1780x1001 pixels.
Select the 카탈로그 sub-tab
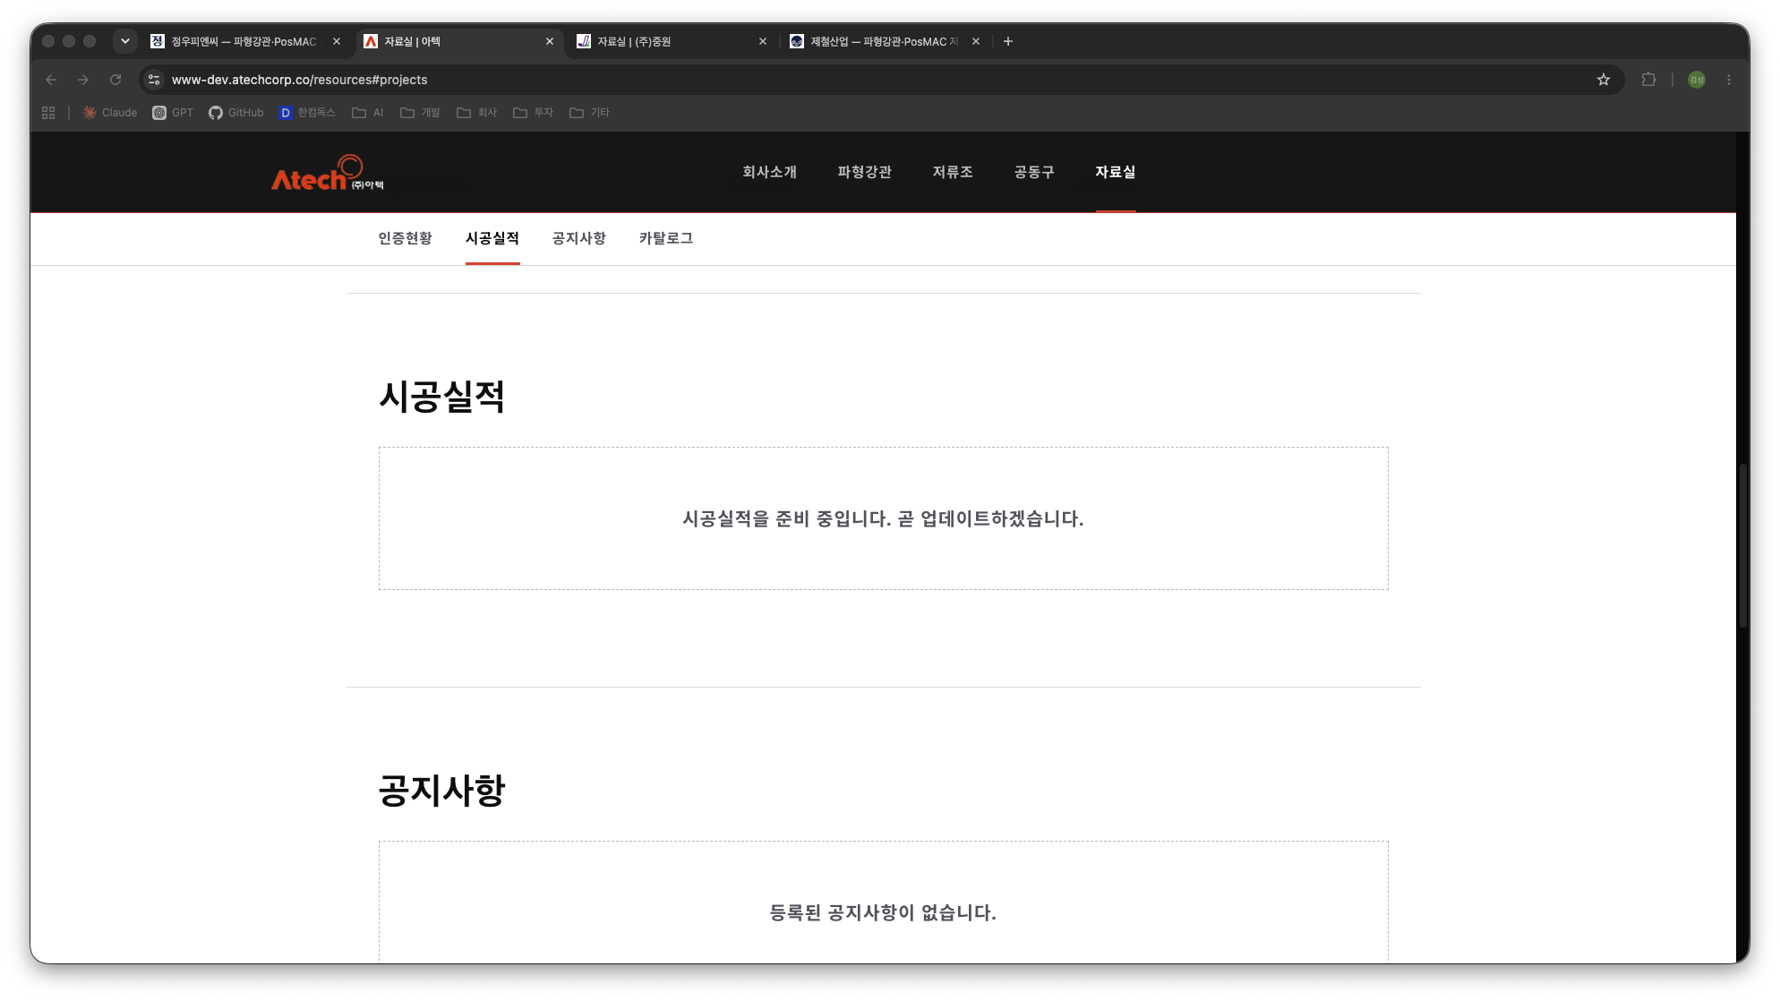(x=666, y=238)
